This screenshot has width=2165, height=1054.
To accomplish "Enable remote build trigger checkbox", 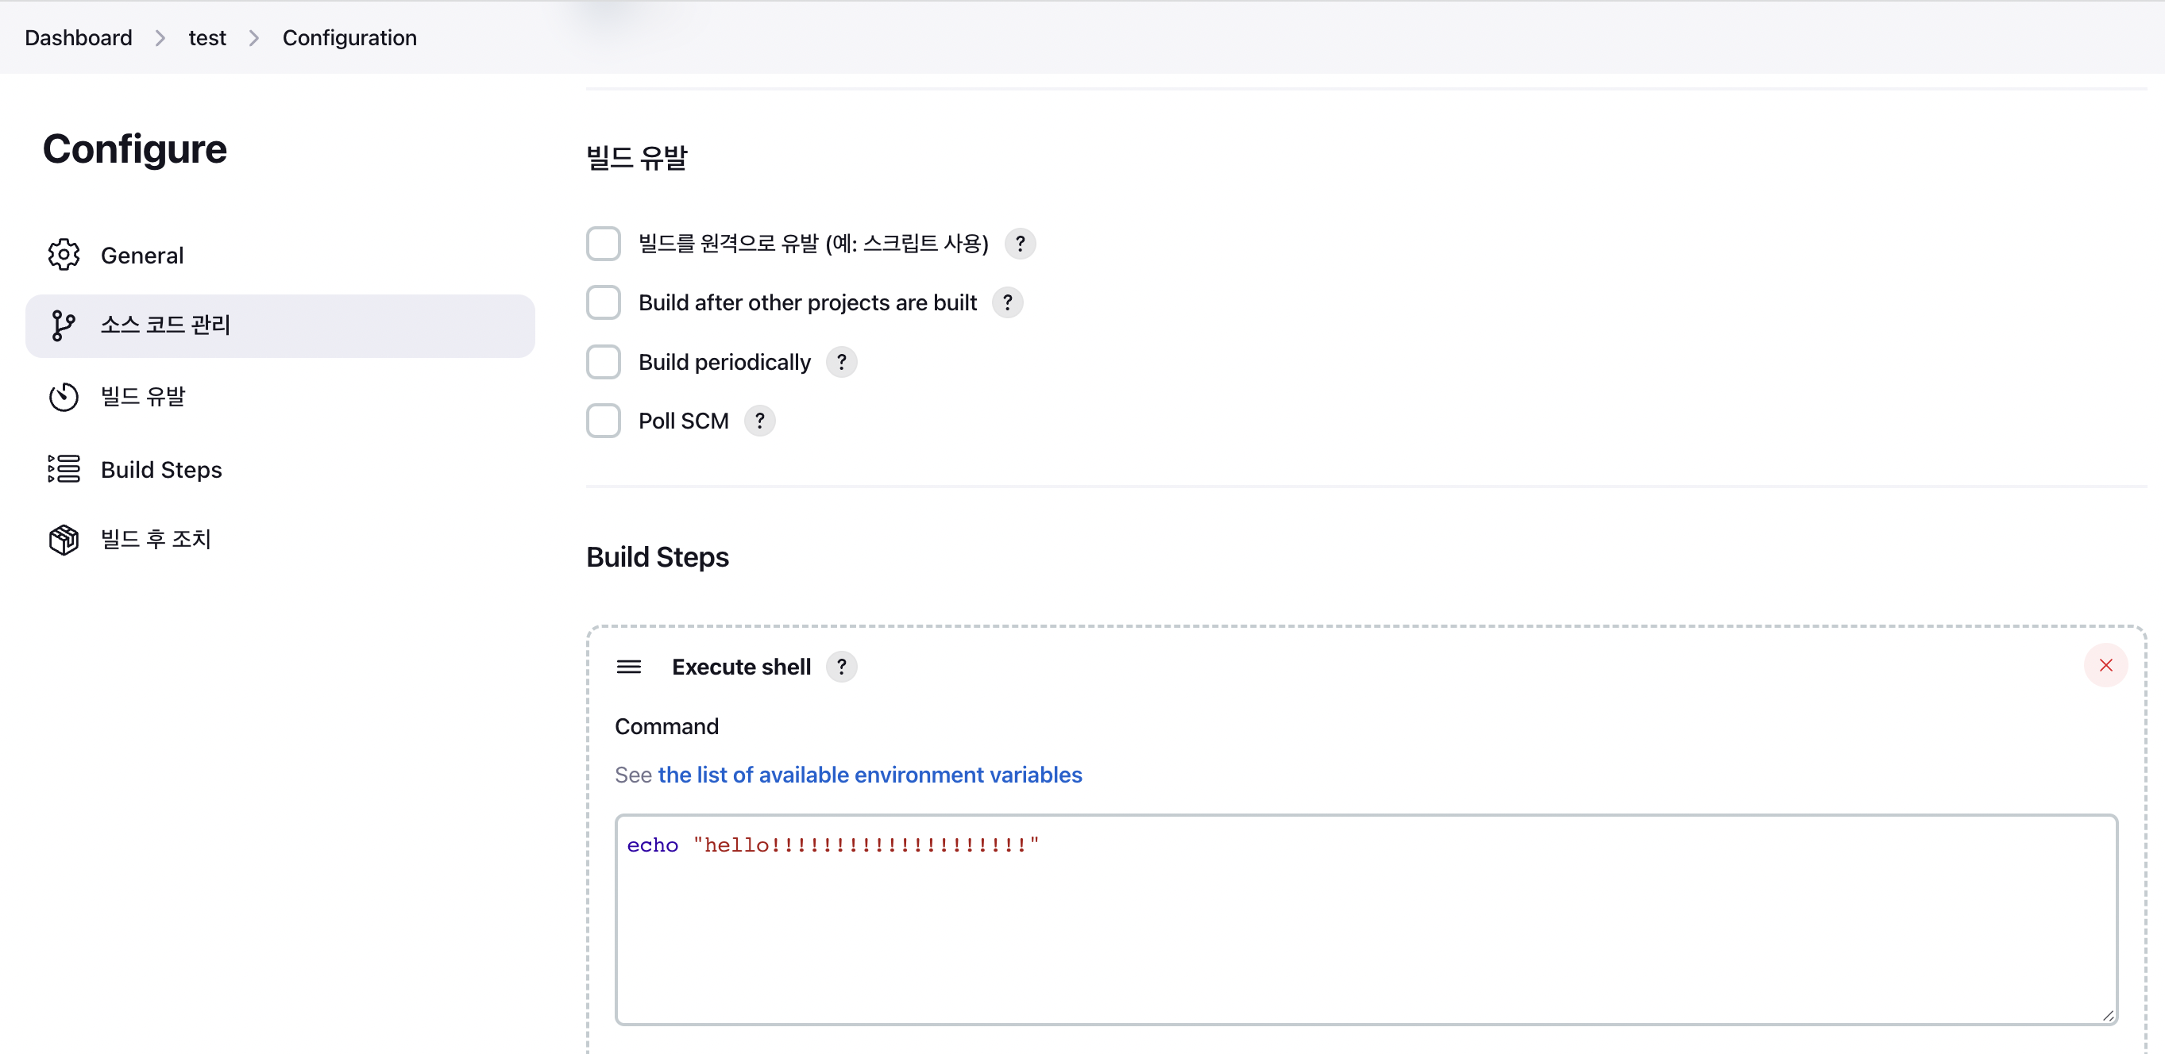I will (604, 244).
